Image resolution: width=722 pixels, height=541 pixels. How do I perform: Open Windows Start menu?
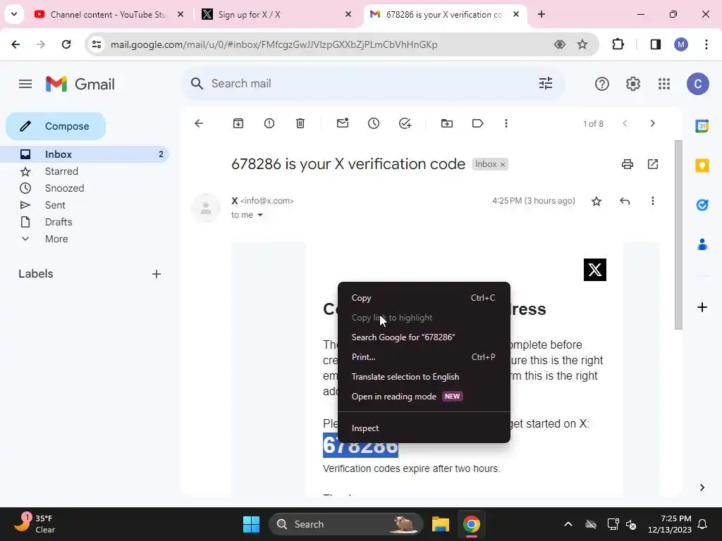point(252,524)
